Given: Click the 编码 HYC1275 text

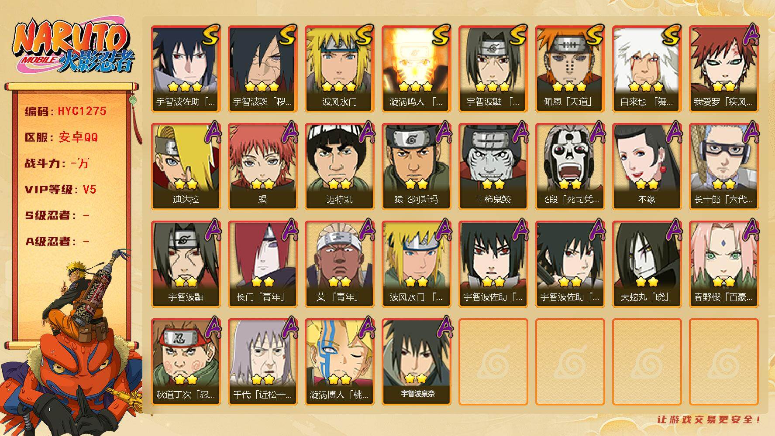Looking at the screenshot, I should point(65,111).
